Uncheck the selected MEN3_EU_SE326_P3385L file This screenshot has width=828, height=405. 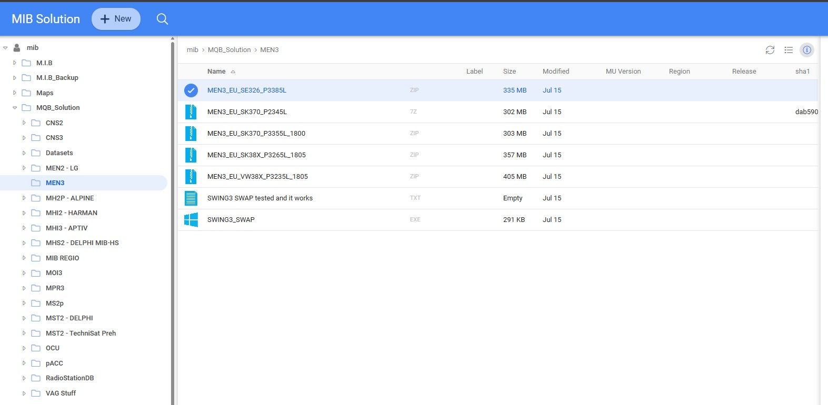pos(191,90)
